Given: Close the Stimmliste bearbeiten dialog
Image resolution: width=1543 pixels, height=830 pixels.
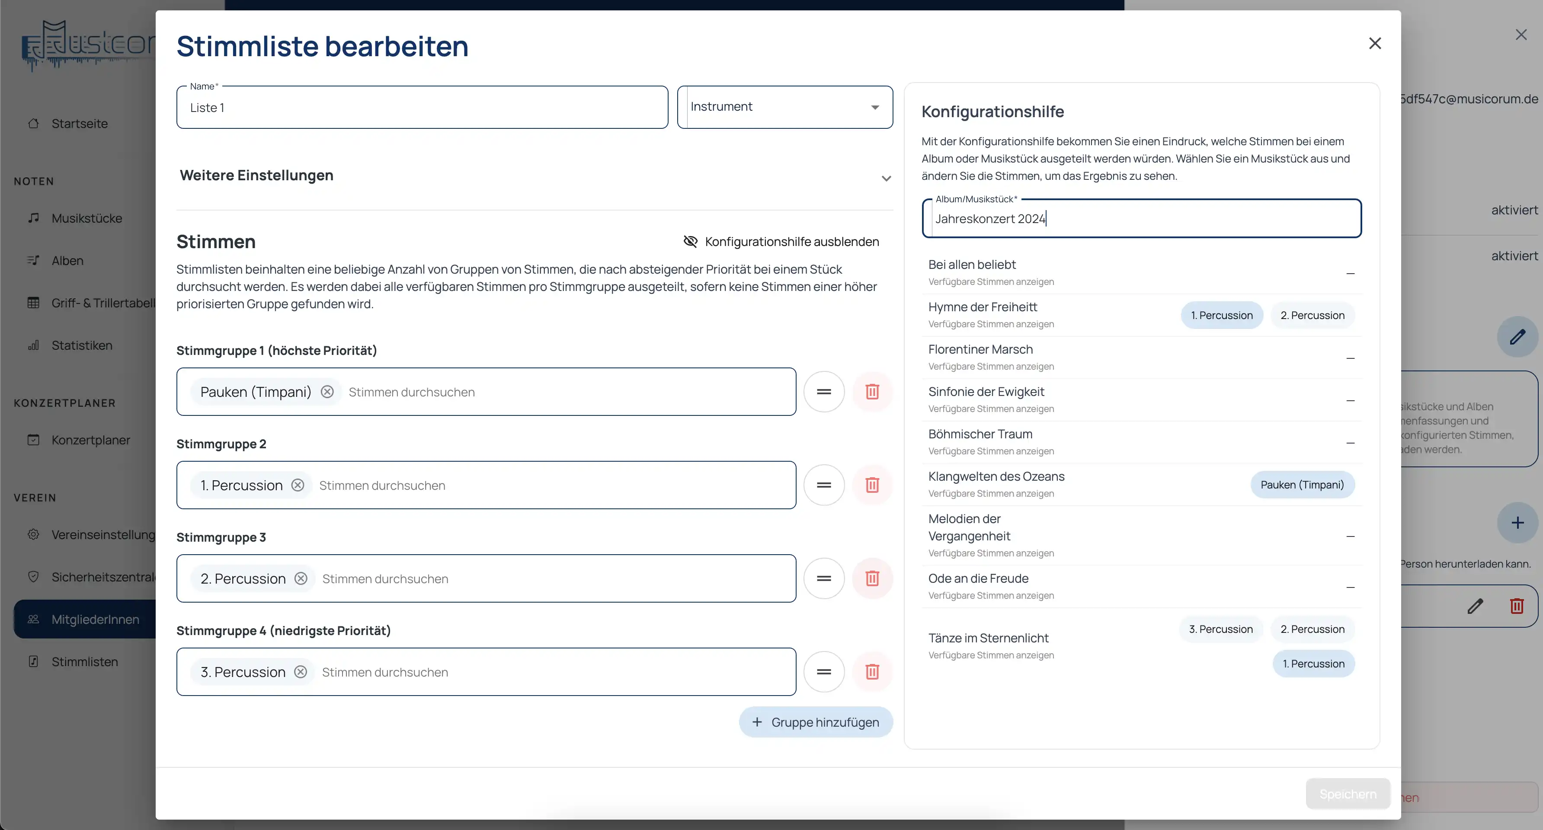Looking at the screenshot, I should pyautogui.click(x=1375, y=43).
